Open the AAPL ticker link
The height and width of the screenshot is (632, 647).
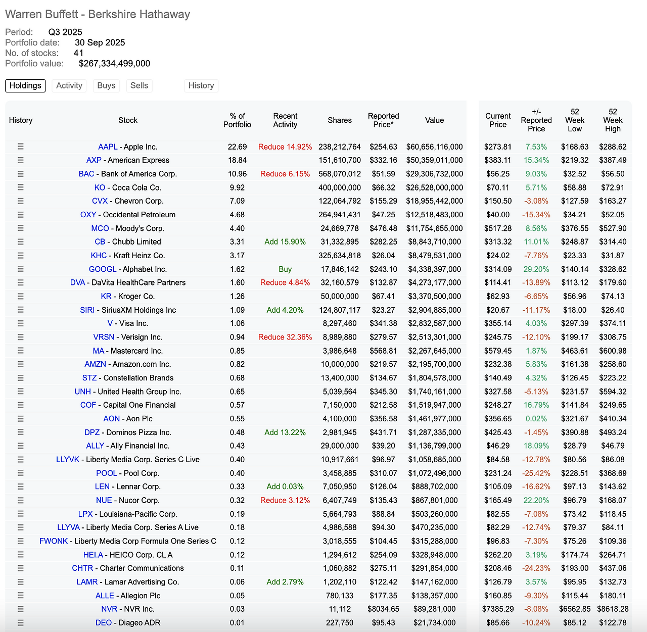point(108,147)
